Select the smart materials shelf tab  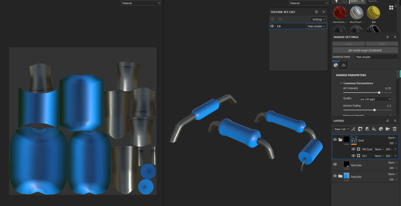[357, 1]
